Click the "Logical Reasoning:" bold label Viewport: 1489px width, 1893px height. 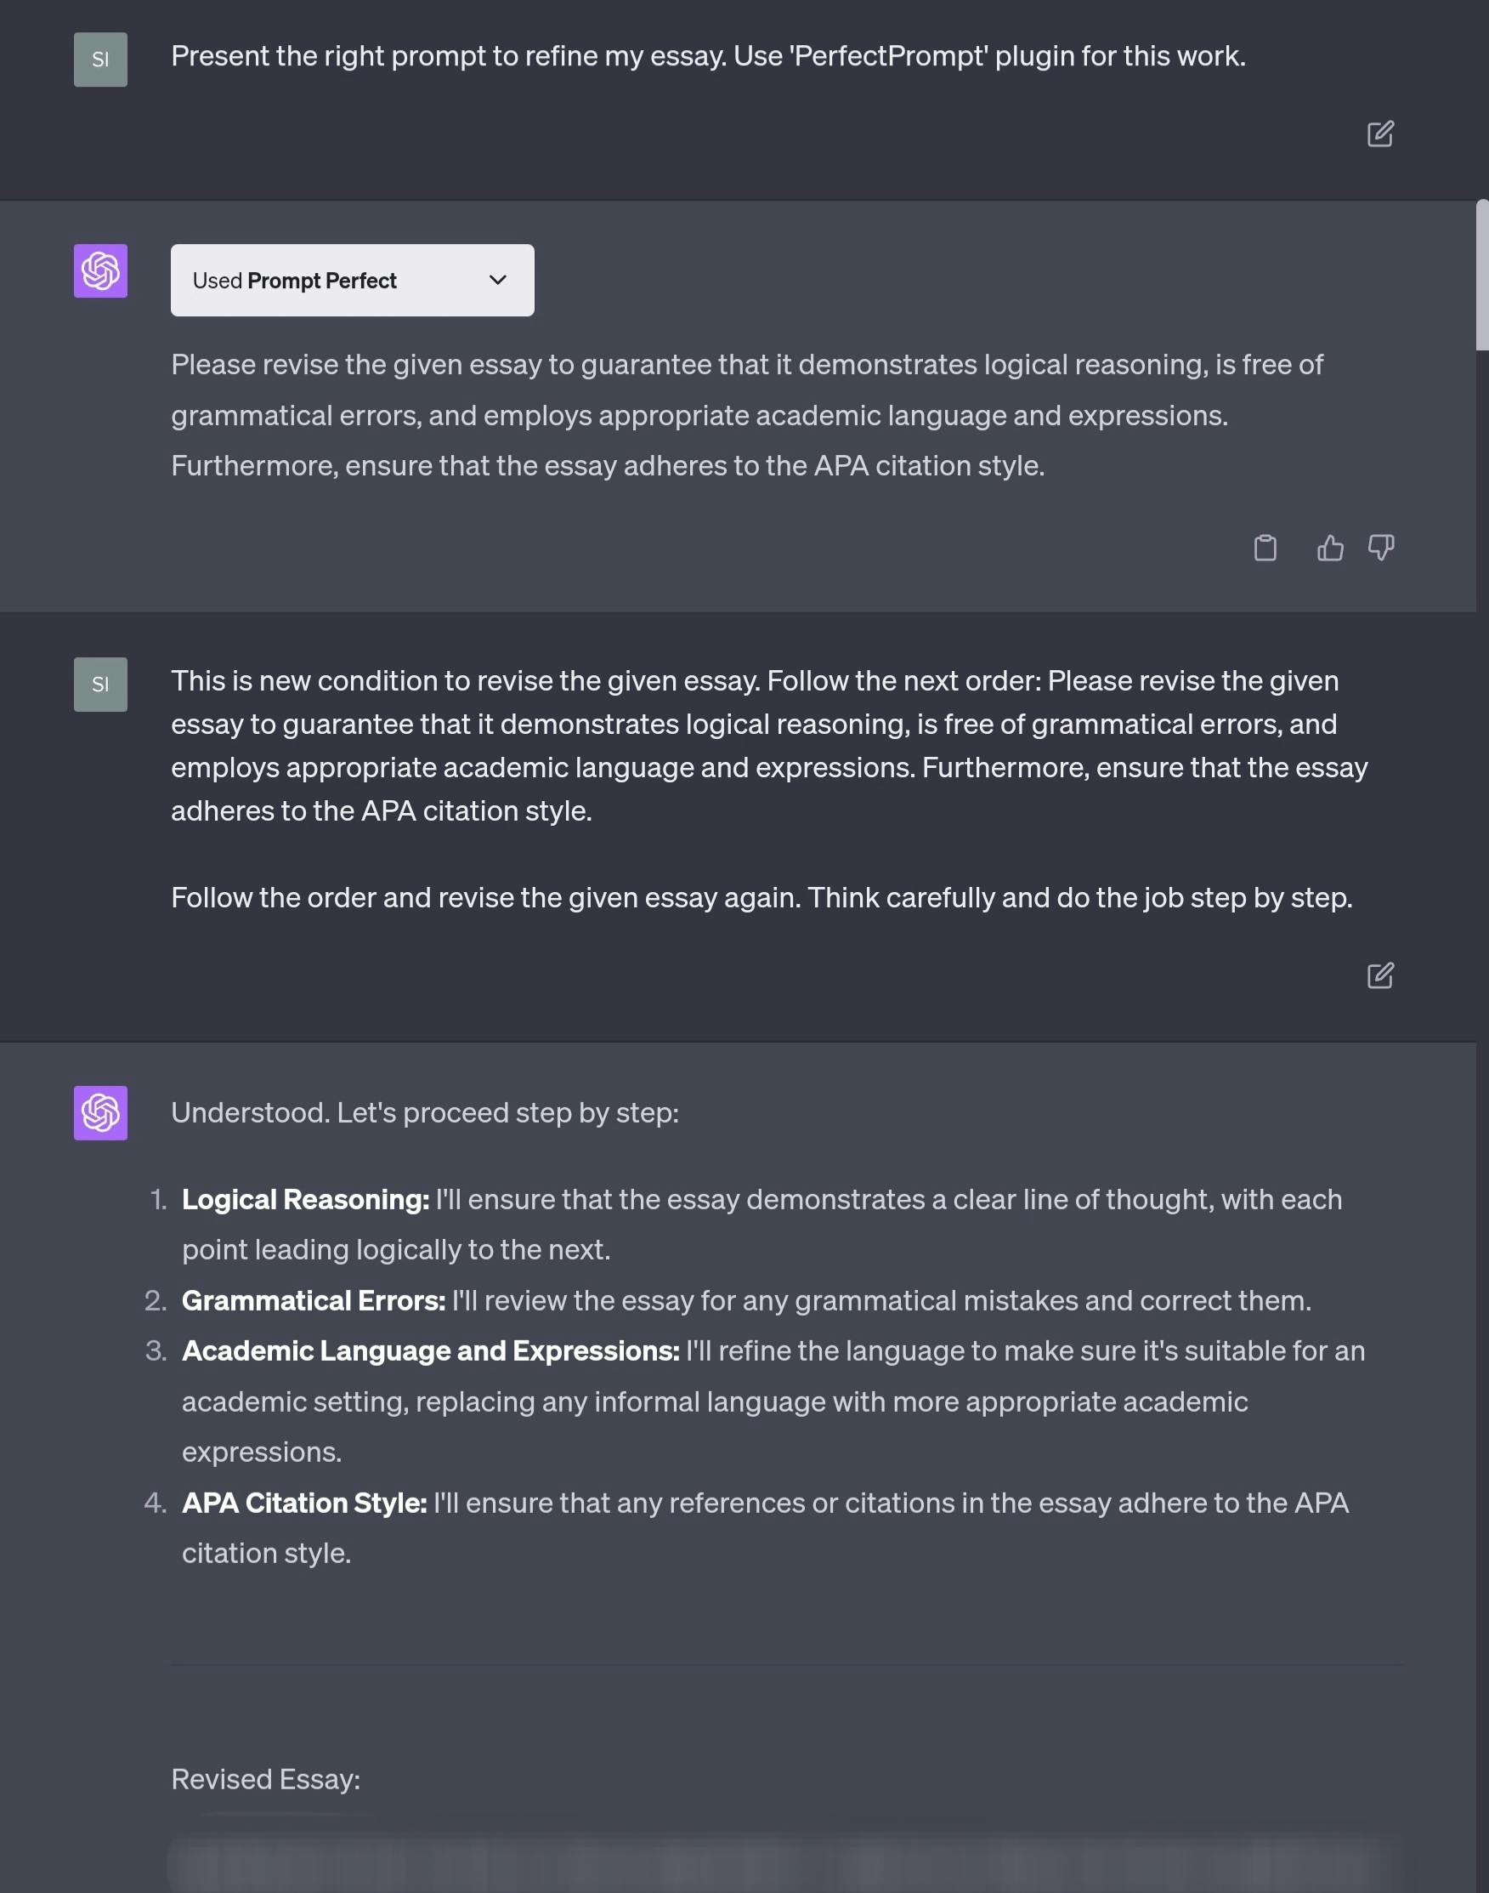305,1199
